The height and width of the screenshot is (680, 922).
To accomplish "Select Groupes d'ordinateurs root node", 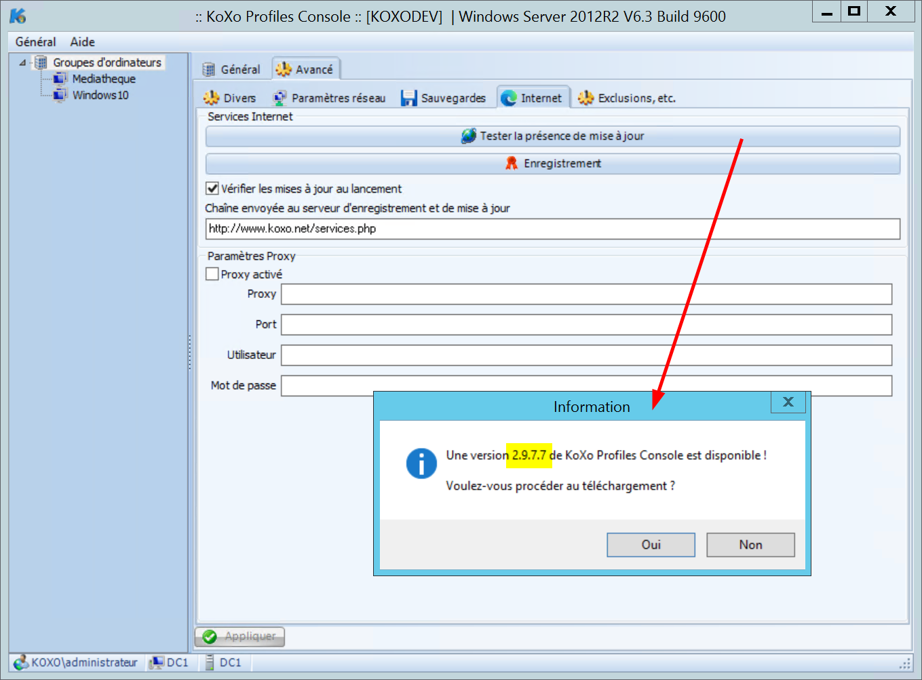I will tap(107, 62).
